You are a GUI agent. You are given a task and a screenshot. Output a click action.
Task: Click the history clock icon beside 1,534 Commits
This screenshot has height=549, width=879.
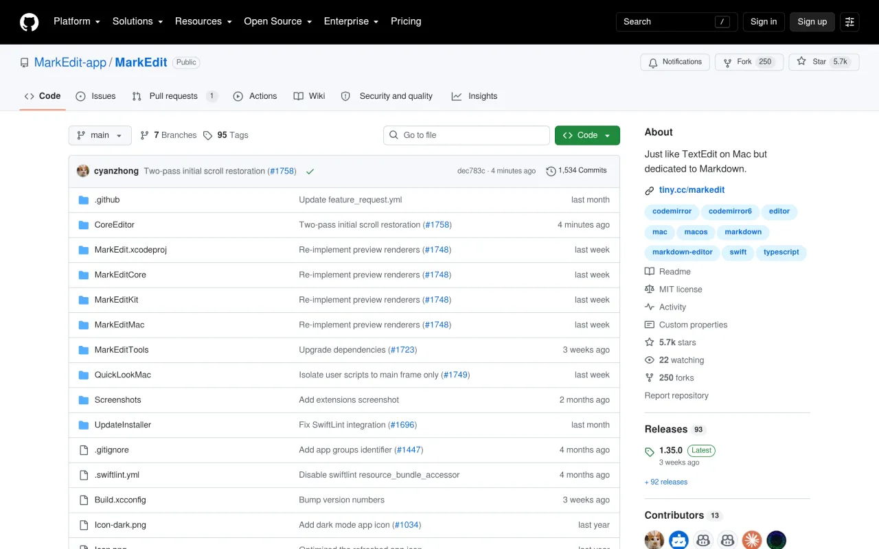pyautogui.click(x=551, y=171)
